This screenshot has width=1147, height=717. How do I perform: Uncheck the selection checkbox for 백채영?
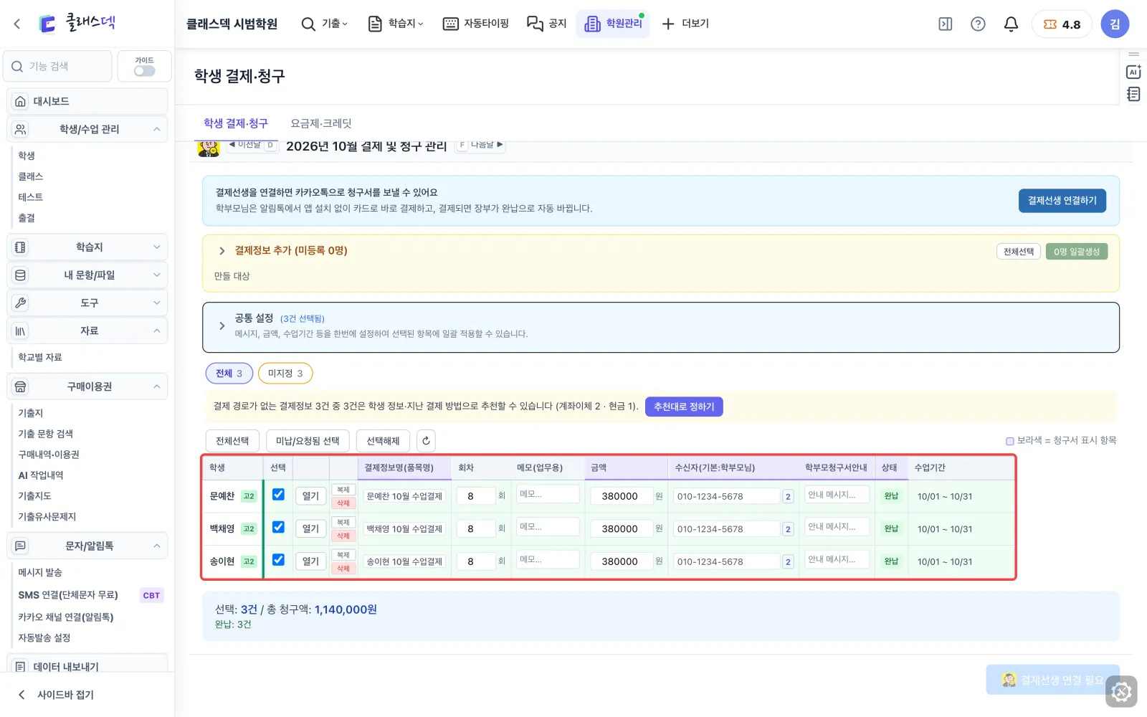(x=278, y=528)
